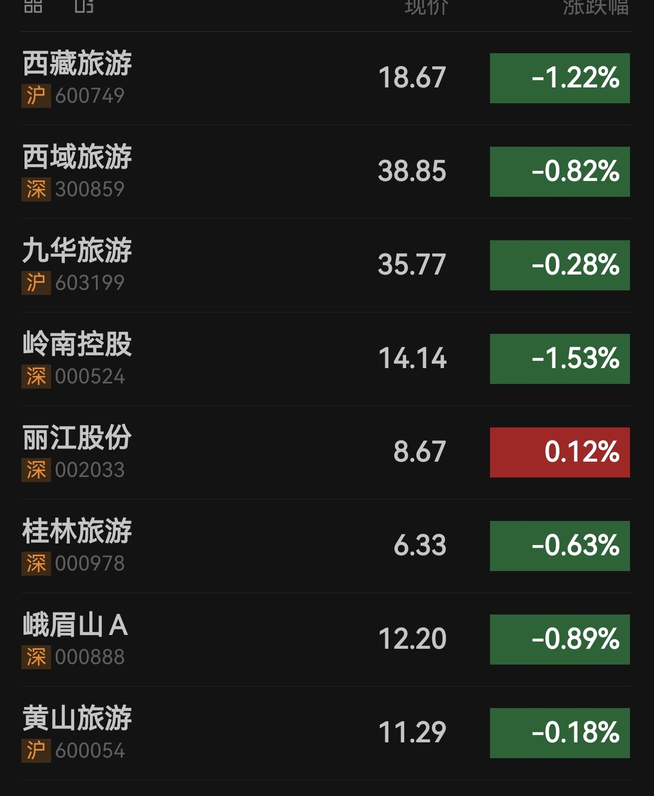This screenshot has height=796, width=654.
Task: Select 峨眉山A stock entry
Action: point(75,625)
